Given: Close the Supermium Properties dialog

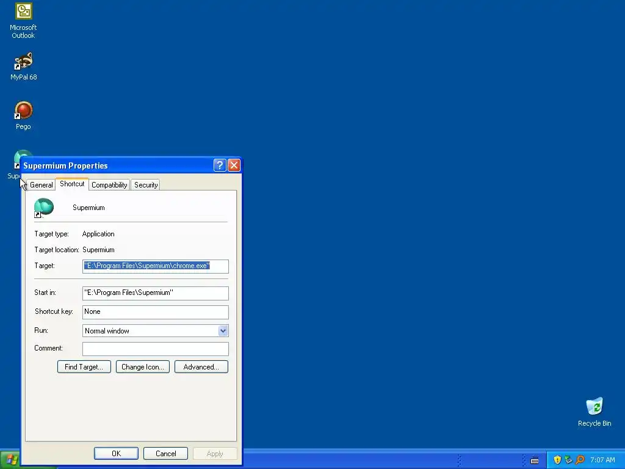Looking at the screenshot, I should [234, 165].
